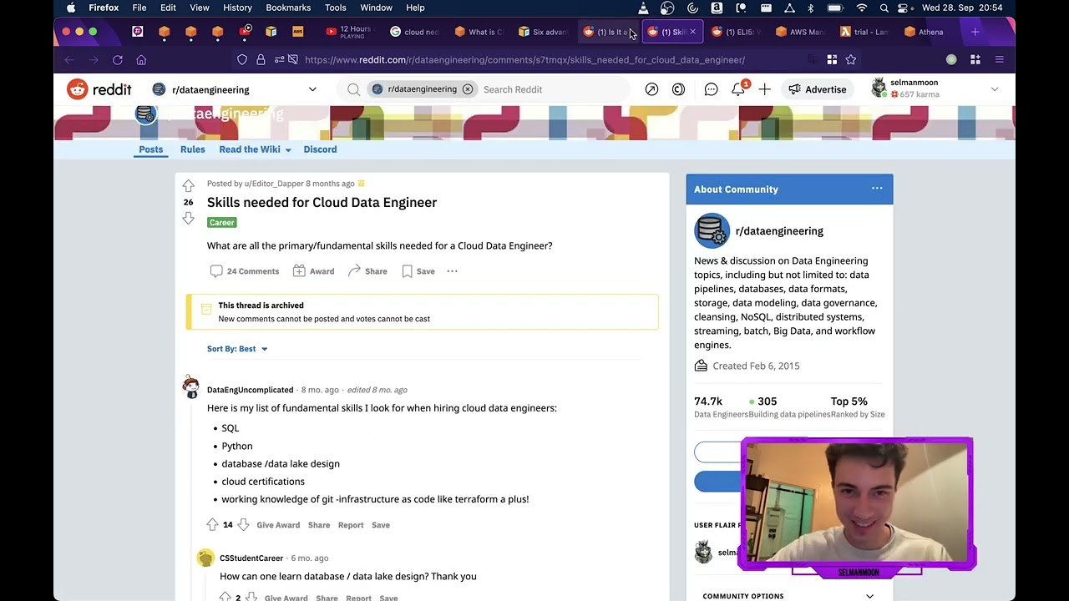Image resolution: width=1069 pixels, height=601 pixels.
Task: Upvote CSStudentCareer's comment
Action: pos(225,597)
